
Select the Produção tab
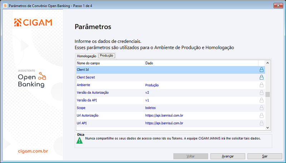tap(107, 56)
